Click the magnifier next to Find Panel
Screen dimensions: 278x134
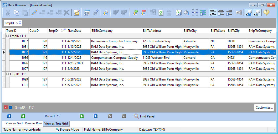point(136,116)
